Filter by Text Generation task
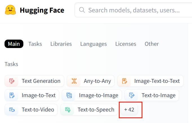Image resolution: width=192 pixels, height=123 pixels. (41, 81)
